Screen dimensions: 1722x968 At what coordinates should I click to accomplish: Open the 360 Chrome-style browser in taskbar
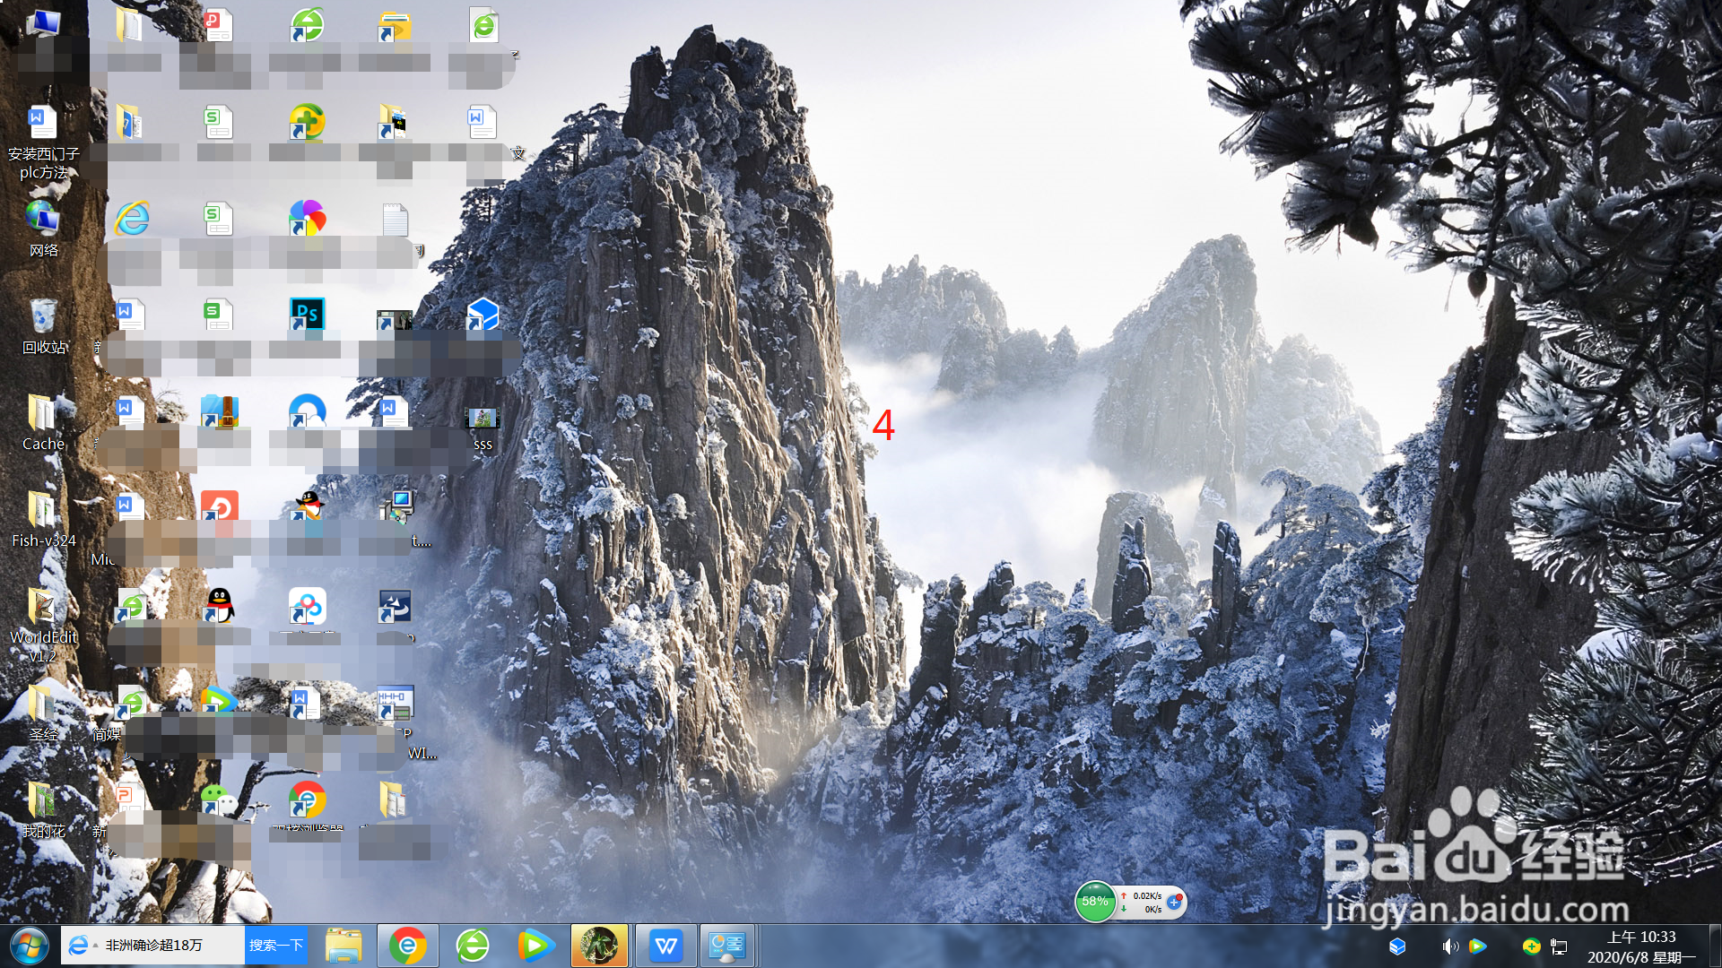[x=408, y=946]
